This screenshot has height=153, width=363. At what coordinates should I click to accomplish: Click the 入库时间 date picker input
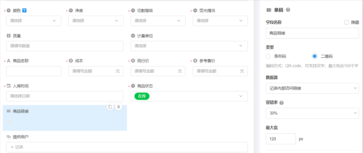coord(65,96)
